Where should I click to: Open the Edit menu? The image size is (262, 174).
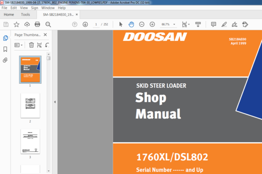[14, 8]
